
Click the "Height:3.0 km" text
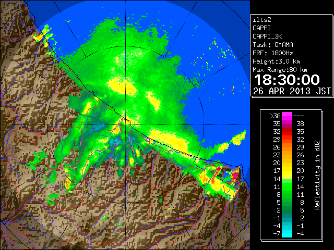[x=276, y=61]
